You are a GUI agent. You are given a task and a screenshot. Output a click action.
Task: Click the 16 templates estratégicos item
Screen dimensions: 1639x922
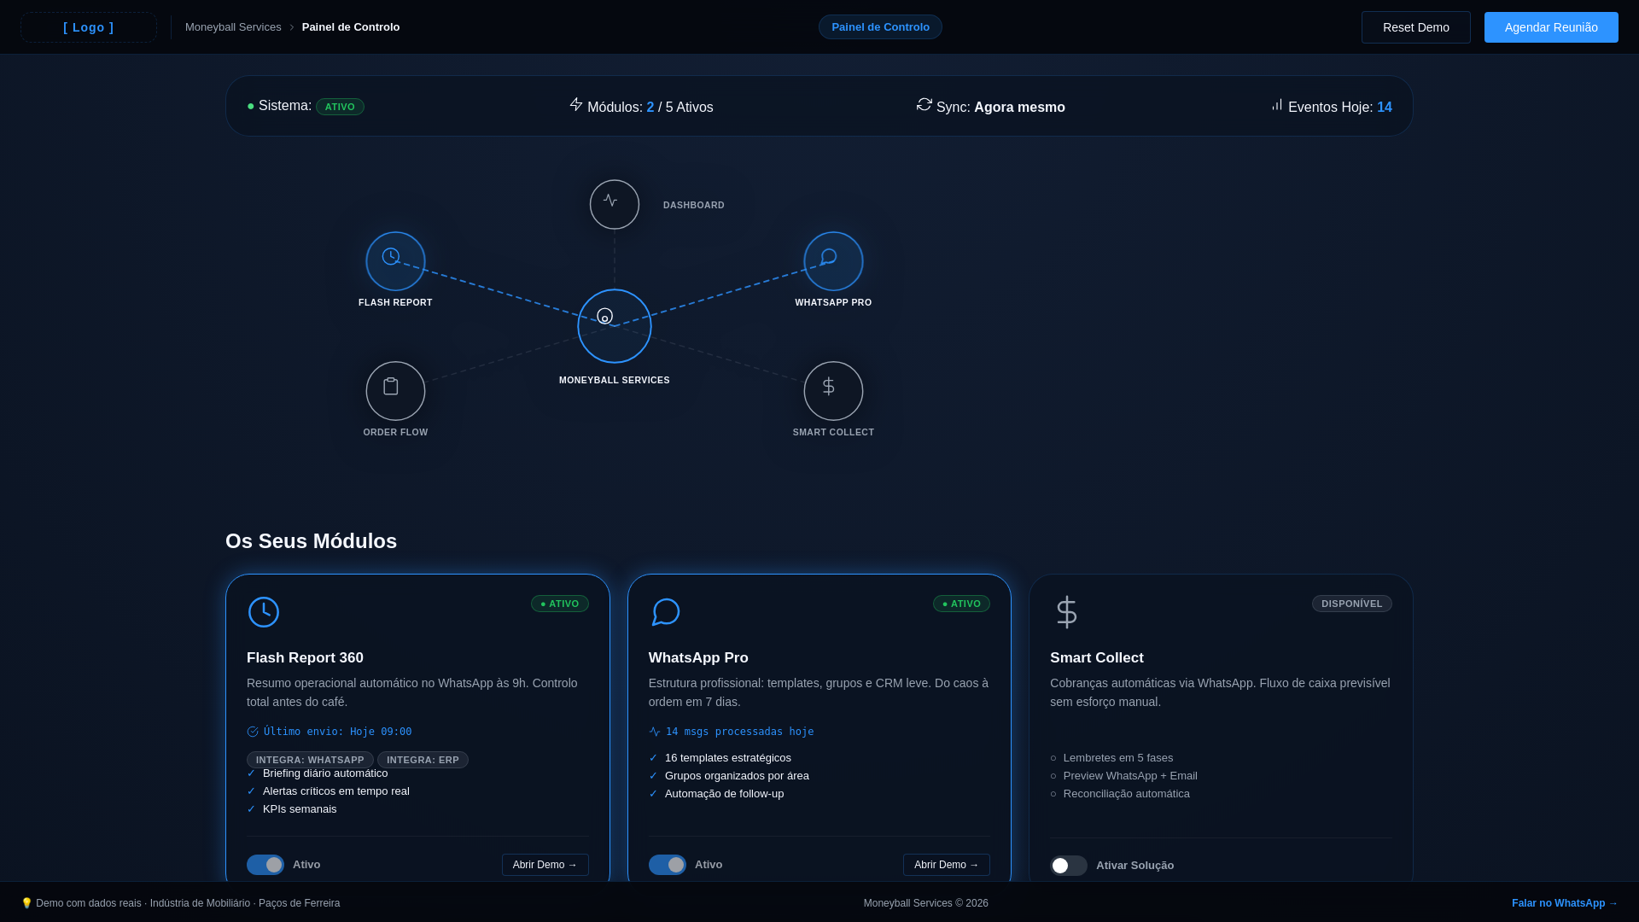click(x=728, y=758)
